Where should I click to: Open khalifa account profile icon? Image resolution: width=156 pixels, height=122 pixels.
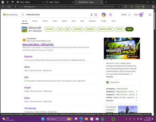pyautogui.click(x=129, y=15)
